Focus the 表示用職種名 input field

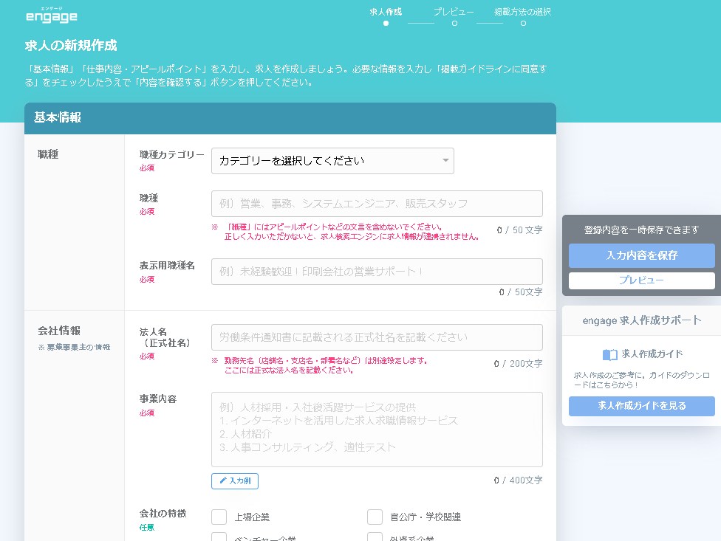pyautogui.click(x=377, y=272)
